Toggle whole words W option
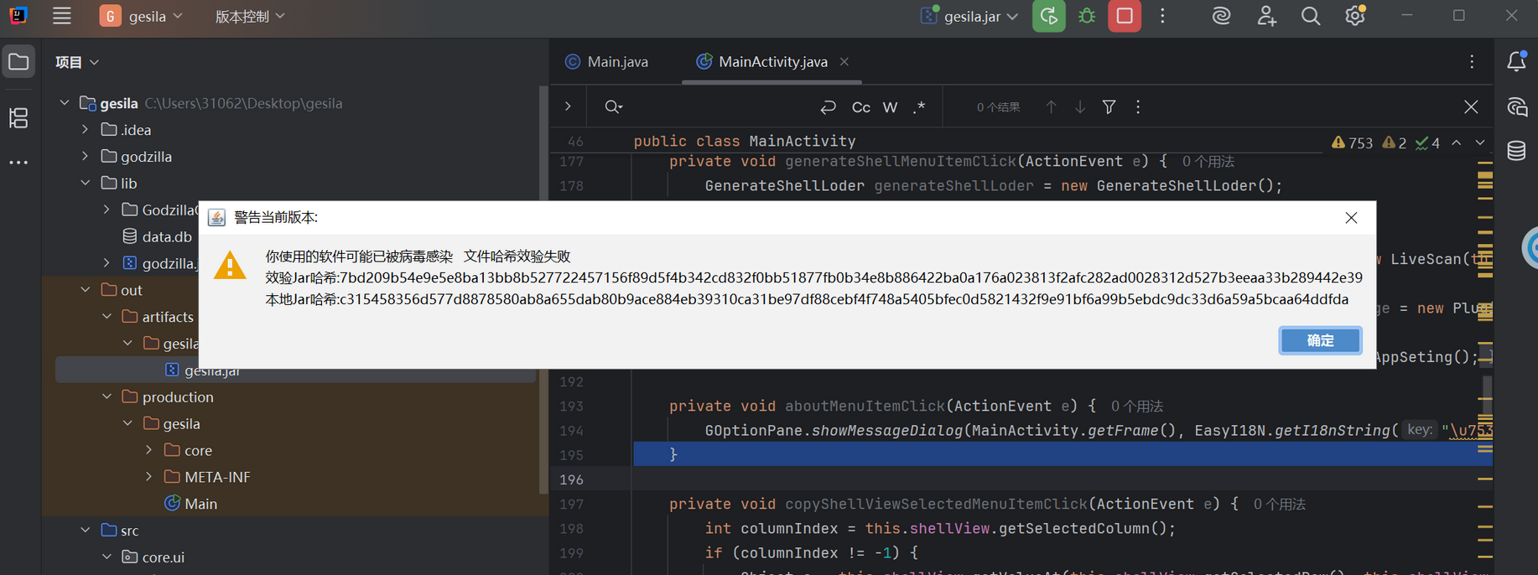The width and height of the screenshot is (1538, 575). [x=891, y=107]
